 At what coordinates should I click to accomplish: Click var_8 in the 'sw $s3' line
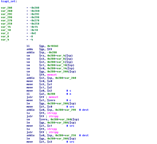[x=61, y=59]
